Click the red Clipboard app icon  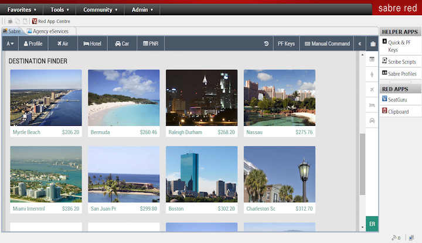click(384, 111)
